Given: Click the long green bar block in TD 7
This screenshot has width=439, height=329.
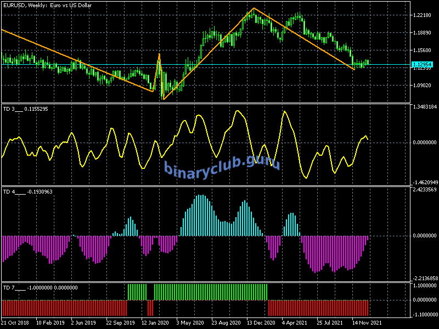Looking at the screenshot, I should pos(211,292).
